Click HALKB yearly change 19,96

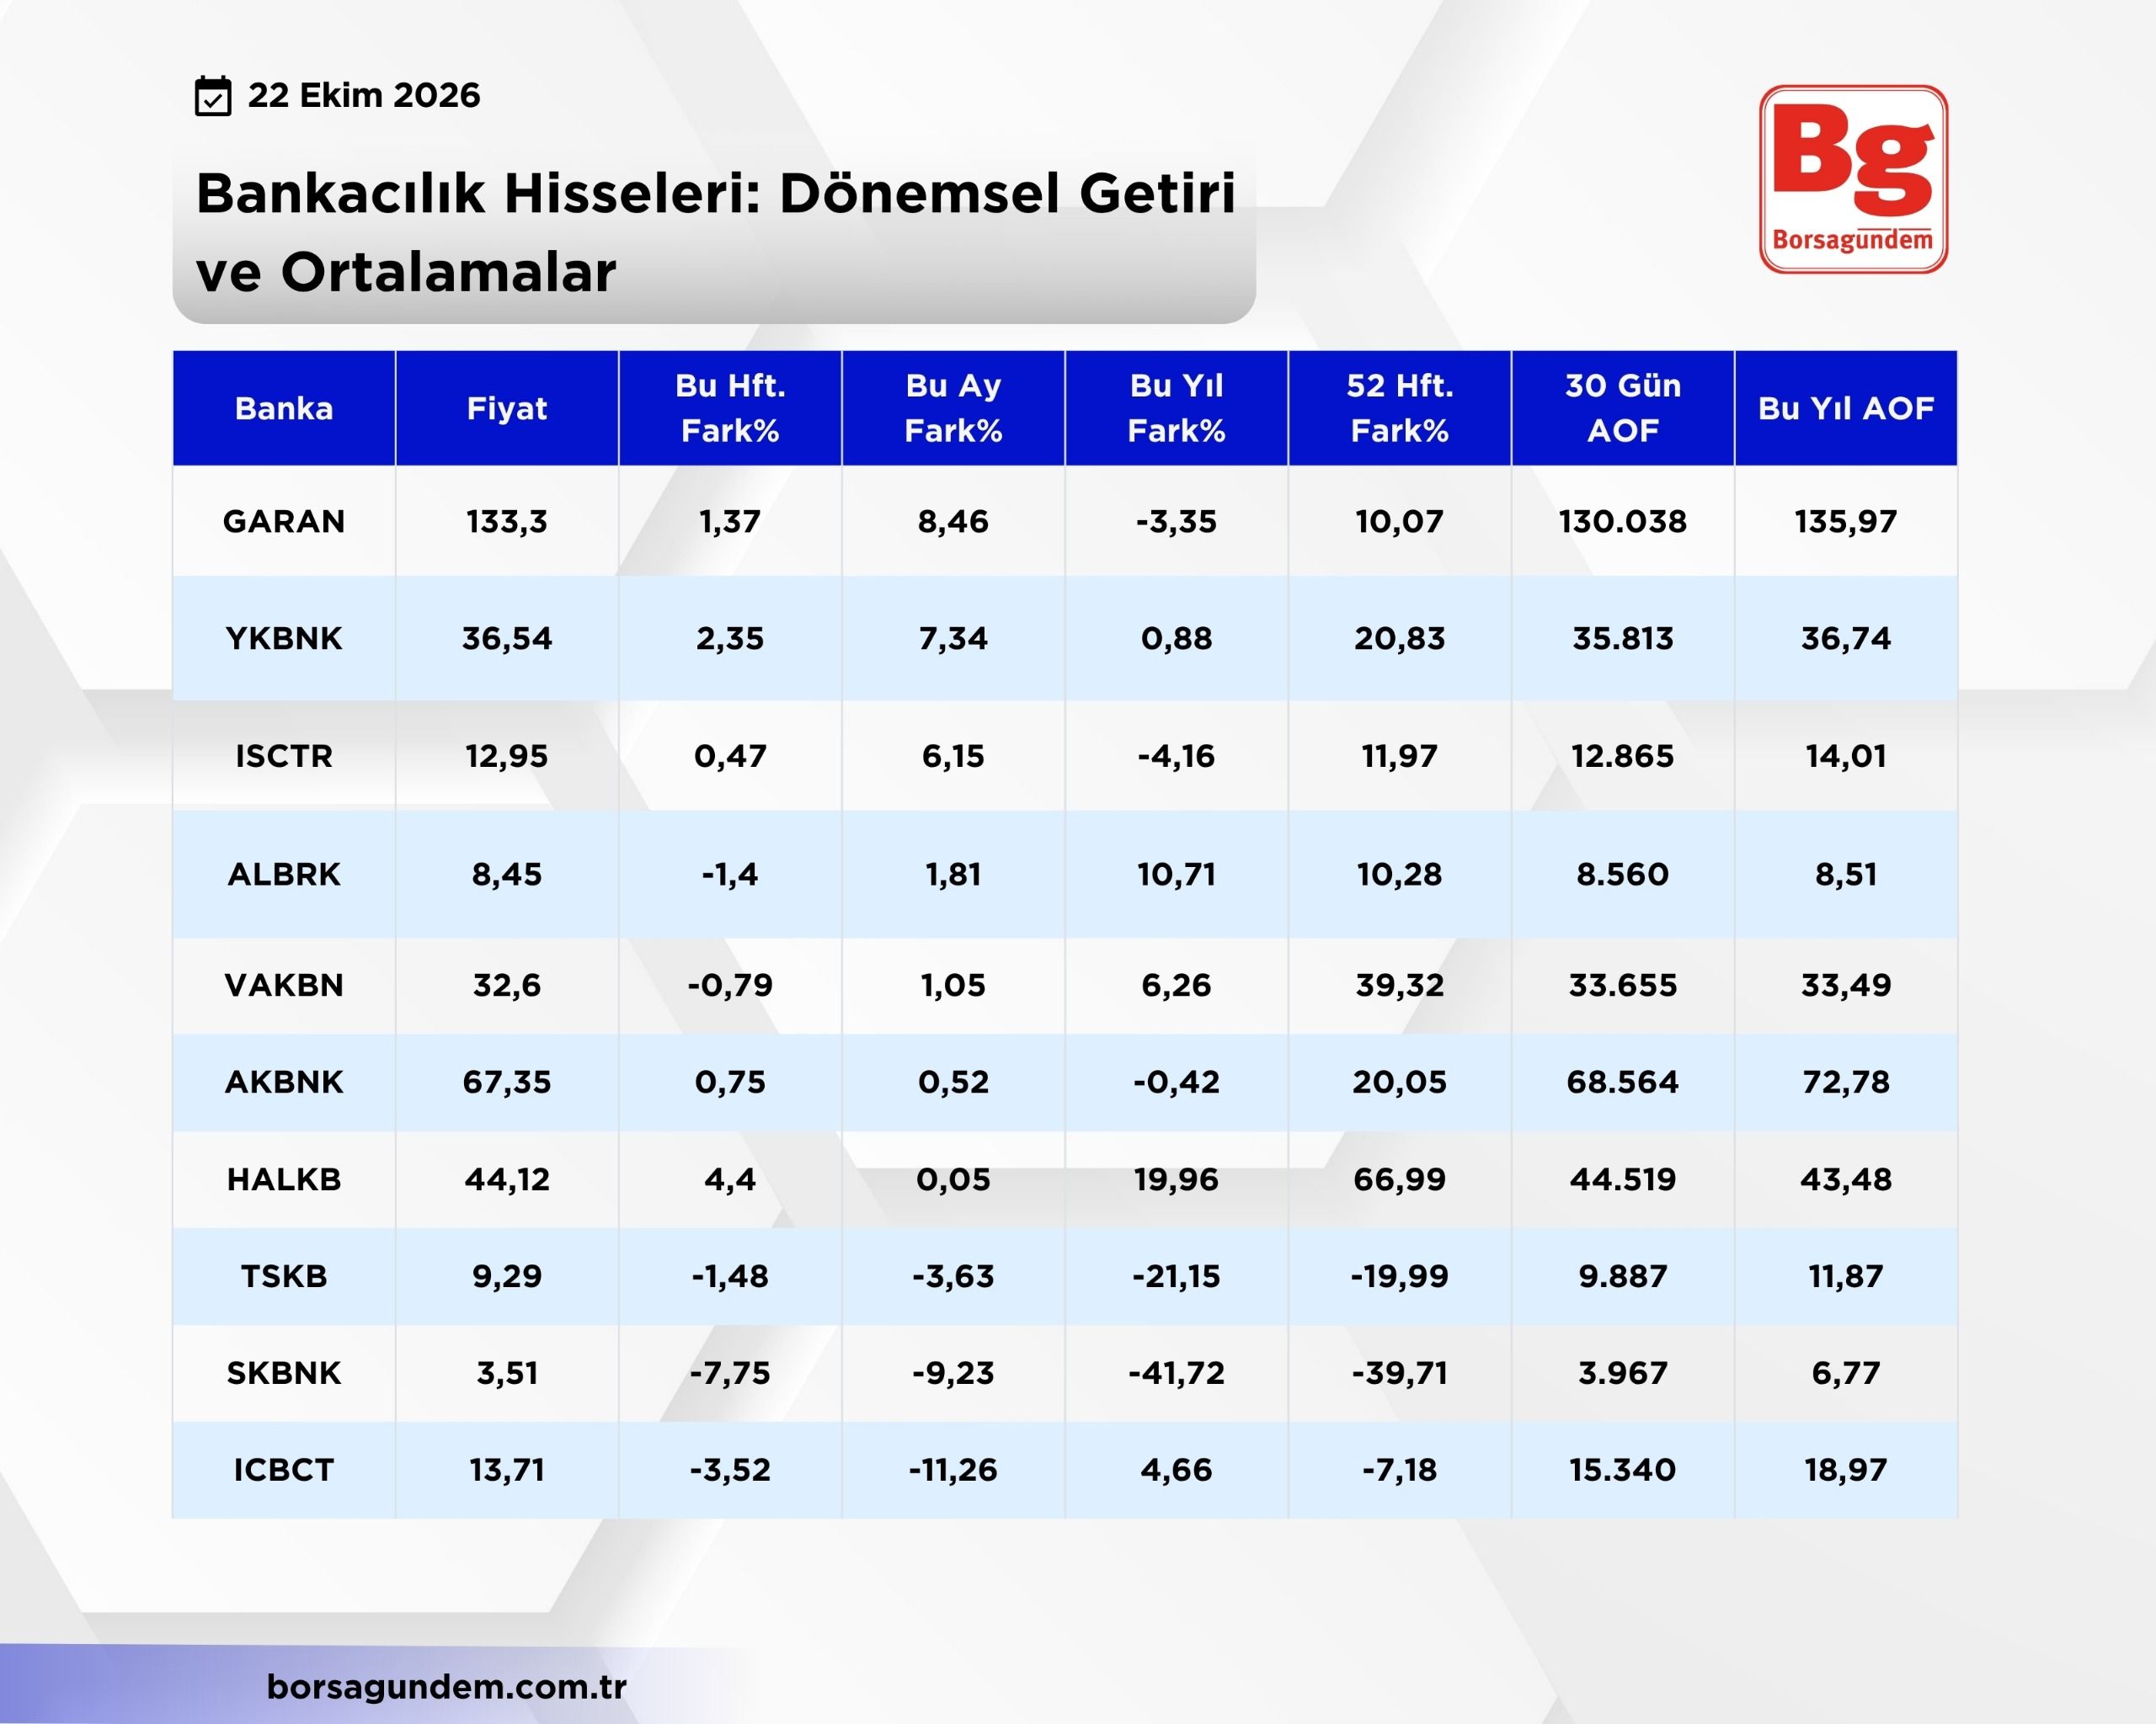click(1176, 1179)
